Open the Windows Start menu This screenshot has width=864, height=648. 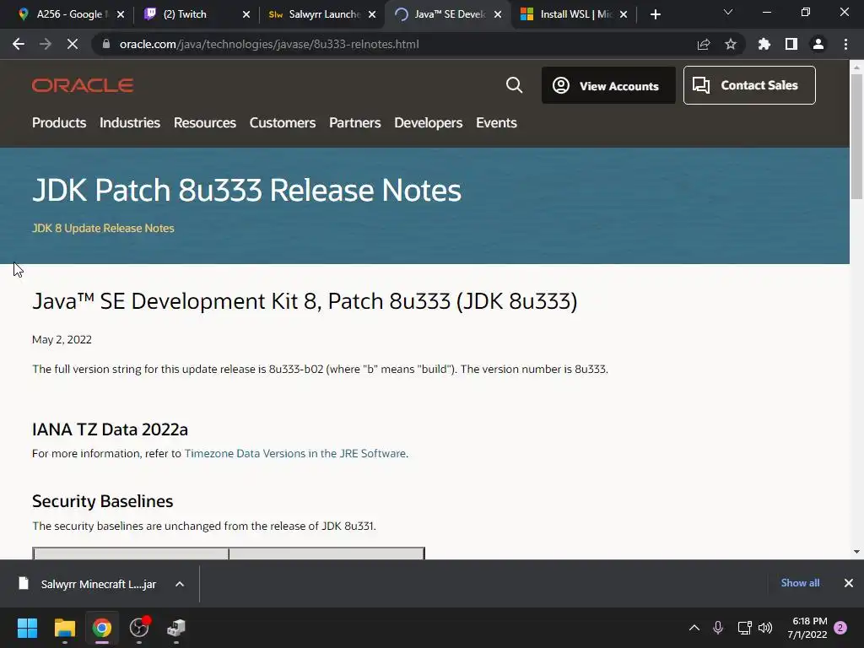pos(27,628)
